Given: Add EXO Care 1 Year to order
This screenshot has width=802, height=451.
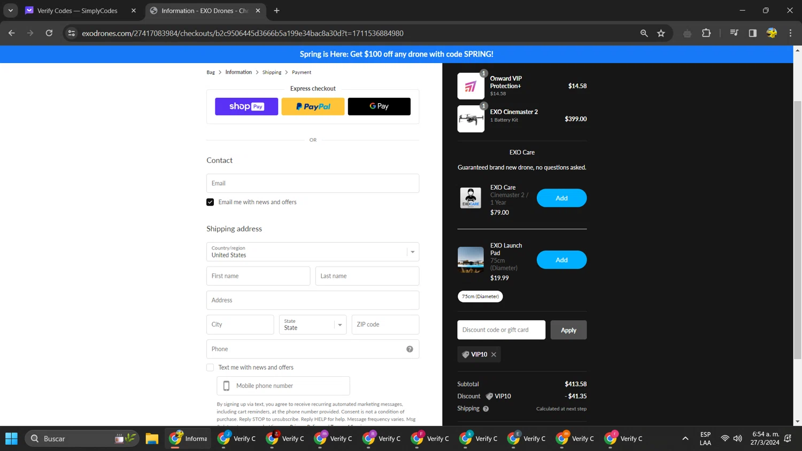Looking at the screenshot, I should [x=561, y=198].
